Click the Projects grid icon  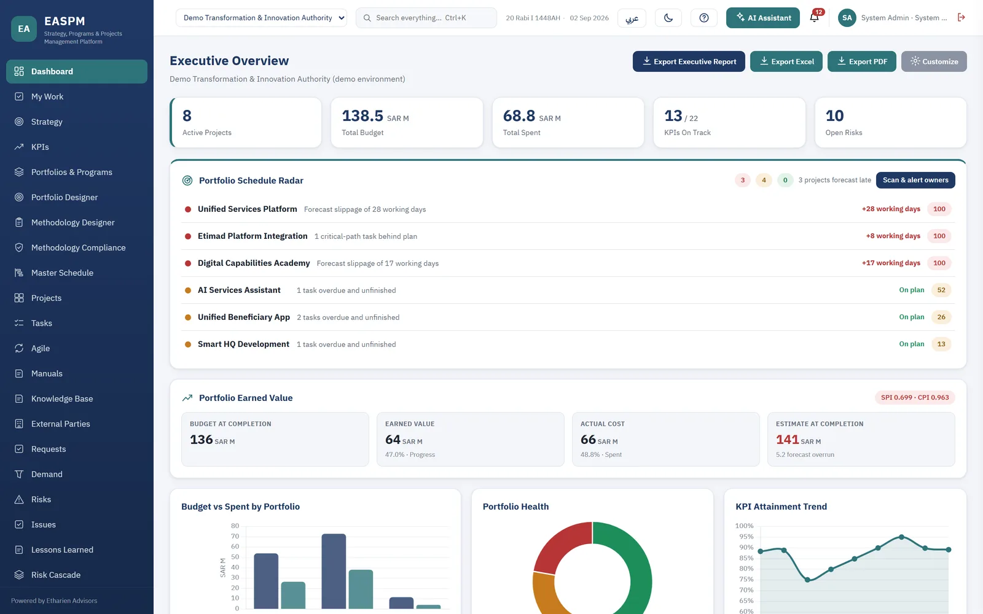click(x=19, y=298)
